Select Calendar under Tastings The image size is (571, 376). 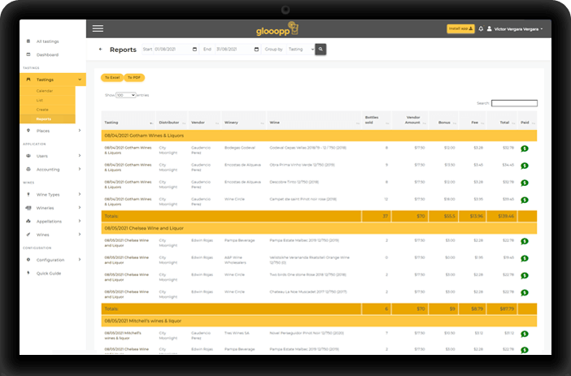(x=44, y=91)
